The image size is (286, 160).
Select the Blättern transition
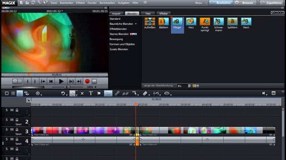pos(164,22)
